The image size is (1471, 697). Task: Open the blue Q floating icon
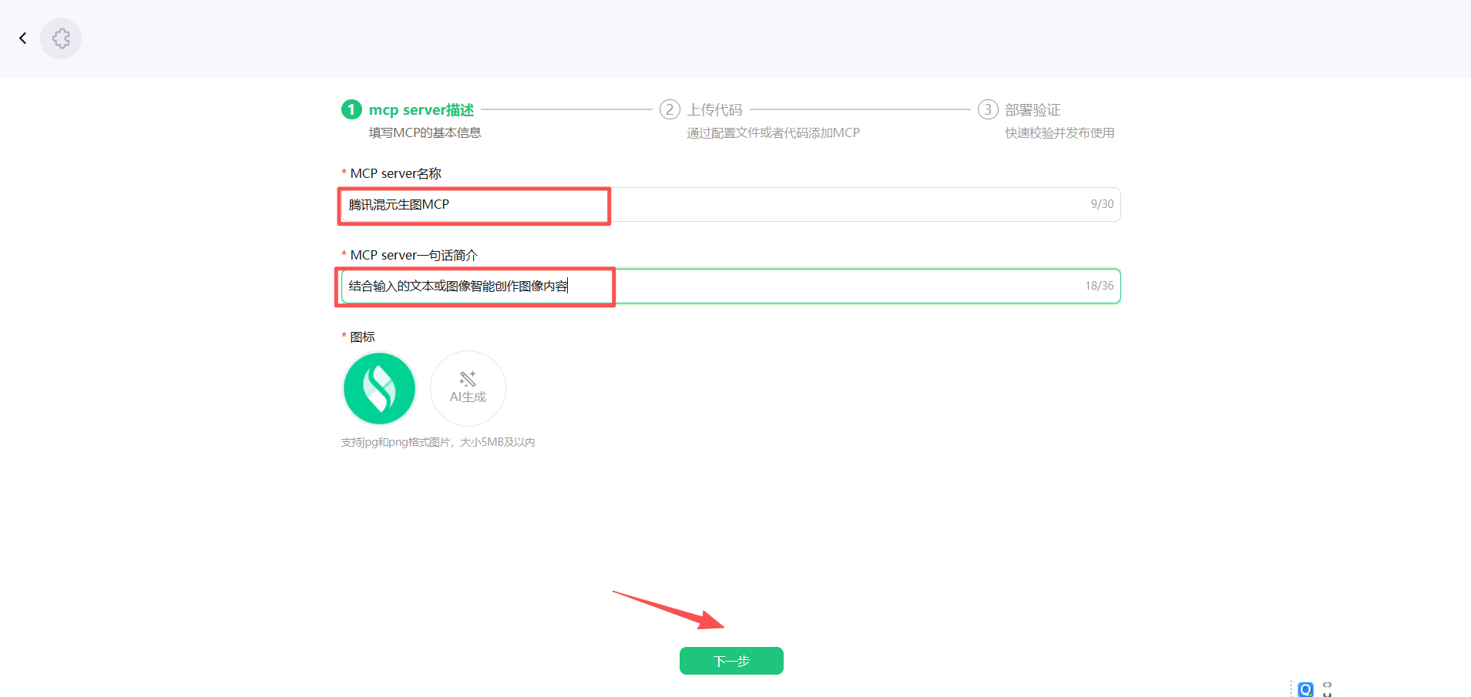1305,689
